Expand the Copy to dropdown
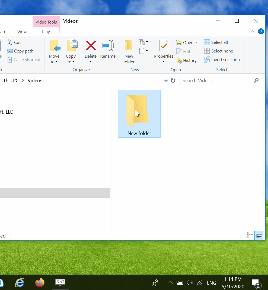Image resolution: width=268 pixels, height=290 pixels. pyautogui.click(x=71, y=62)
